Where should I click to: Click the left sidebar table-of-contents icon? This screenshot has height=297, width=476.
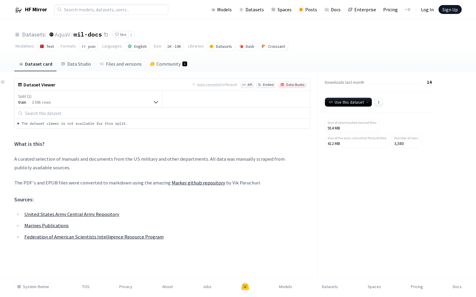click(3, 82)
